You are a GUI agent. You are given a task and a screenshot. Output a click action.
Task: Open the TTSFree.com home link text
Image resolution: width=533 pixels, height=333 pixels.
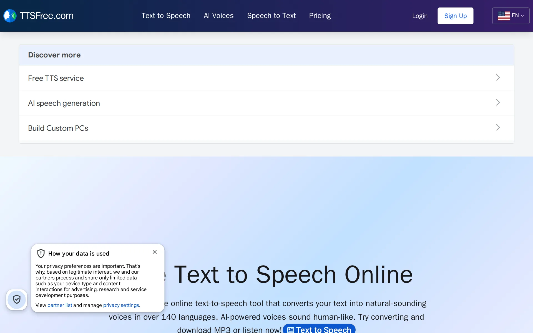(47, 16)
